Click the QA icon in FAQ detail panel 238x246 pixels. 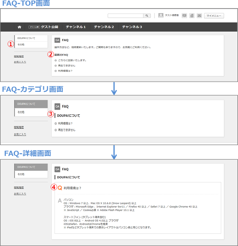pos(57,169)
